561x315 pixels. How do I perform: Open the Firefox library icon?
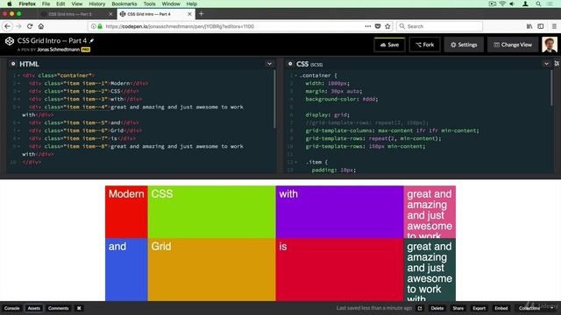(529, 26)
